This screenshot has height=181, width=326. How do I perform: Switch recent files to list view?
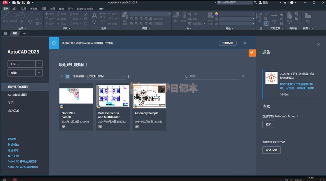click(61, 76)
